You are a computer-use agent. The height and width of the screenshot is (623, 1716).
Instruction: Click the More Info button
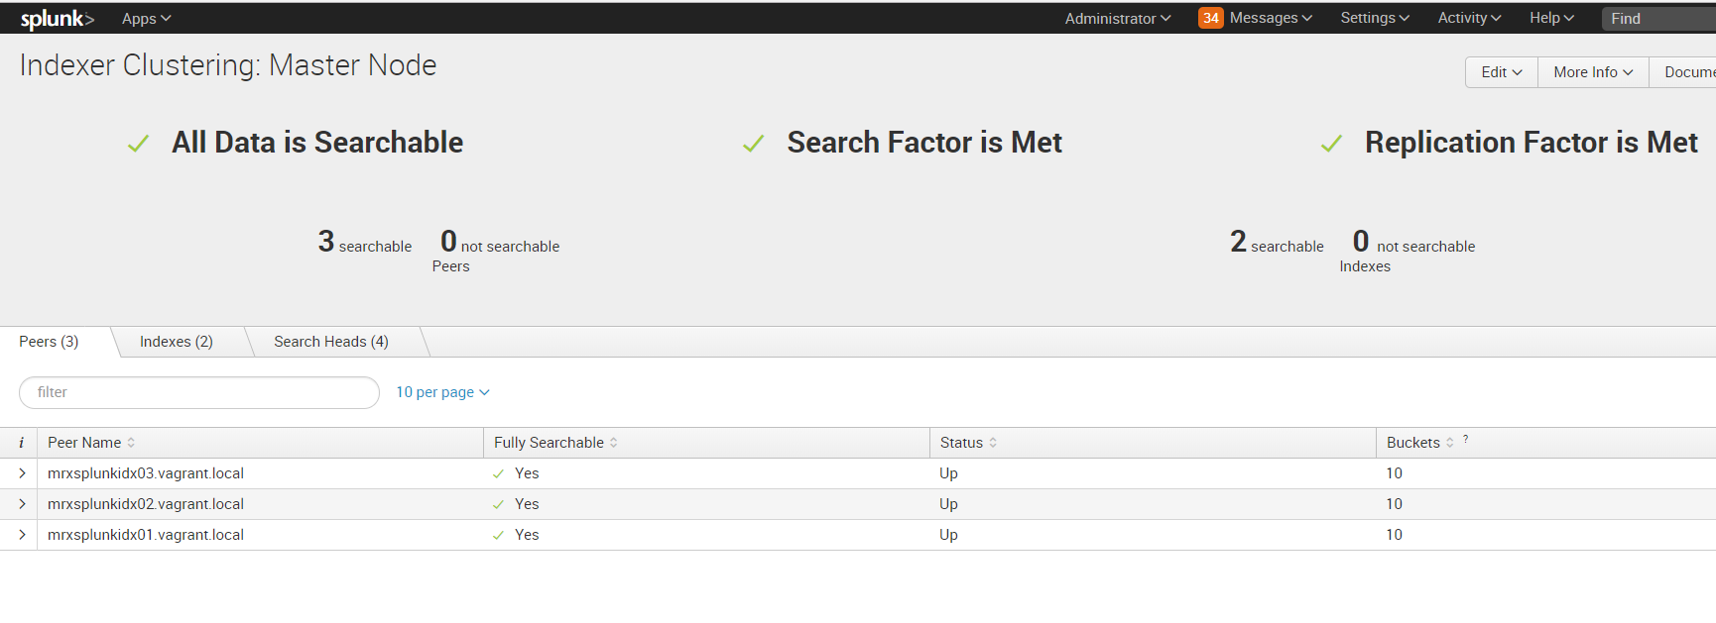tap(1592, 72)
